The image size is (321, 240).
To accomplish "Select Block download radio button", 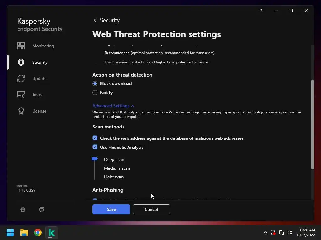I will coord(95,83).
